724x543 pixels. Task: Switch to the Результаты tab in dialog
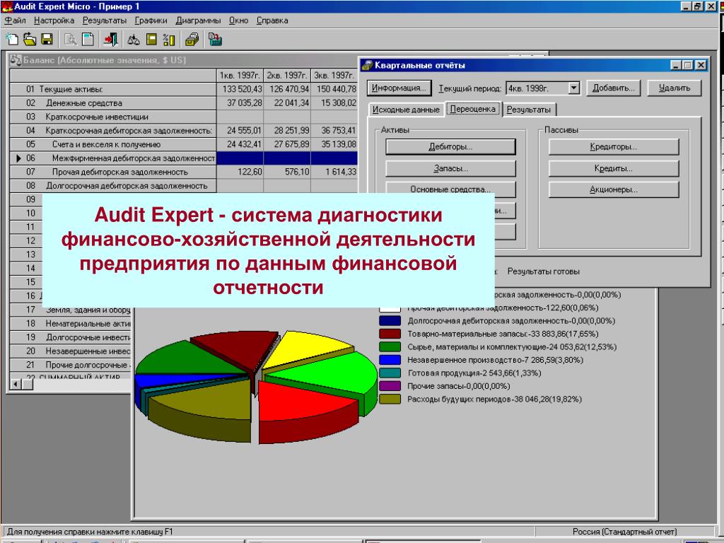click(x=529, y=110)
